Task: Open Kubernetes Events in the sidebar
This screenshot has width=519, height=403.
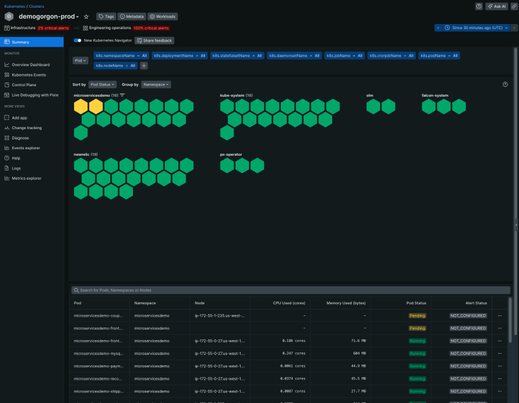Action: (29, 75)
